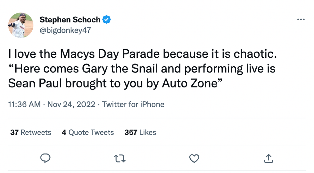View the 357 Likes list

click(x=140, y=132)
